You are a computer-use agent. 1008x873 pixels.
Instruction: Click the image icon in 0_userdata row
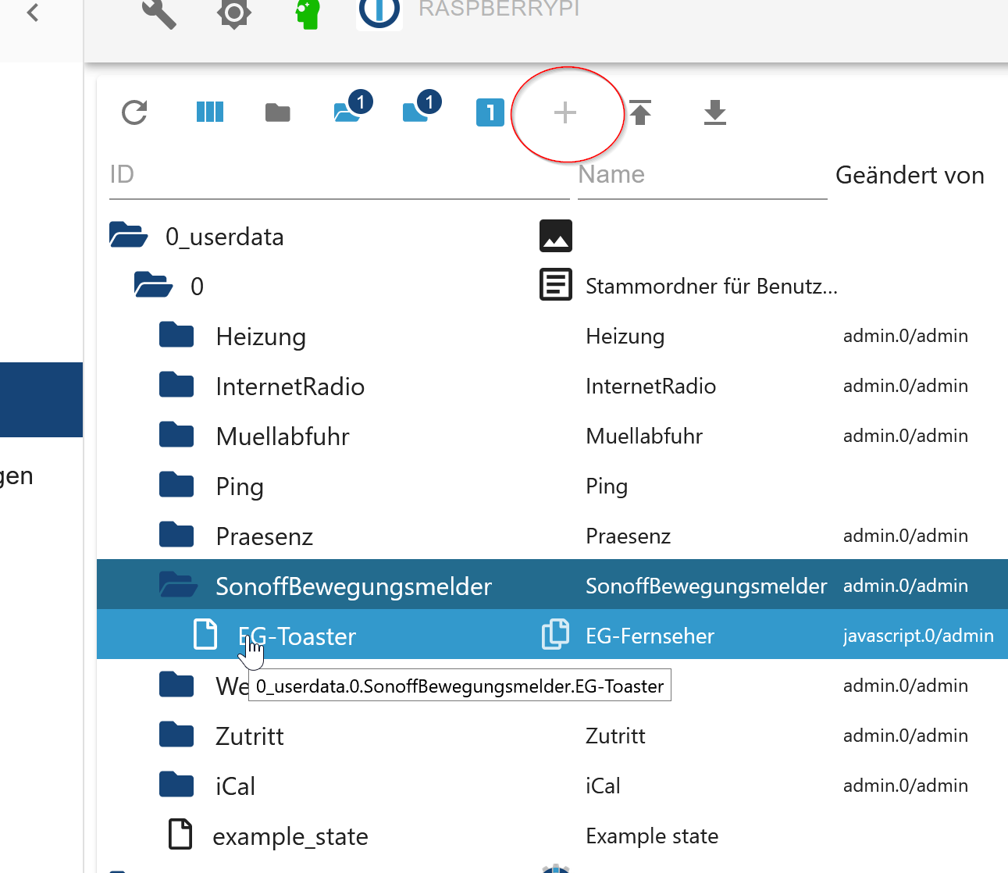point(556,236)
